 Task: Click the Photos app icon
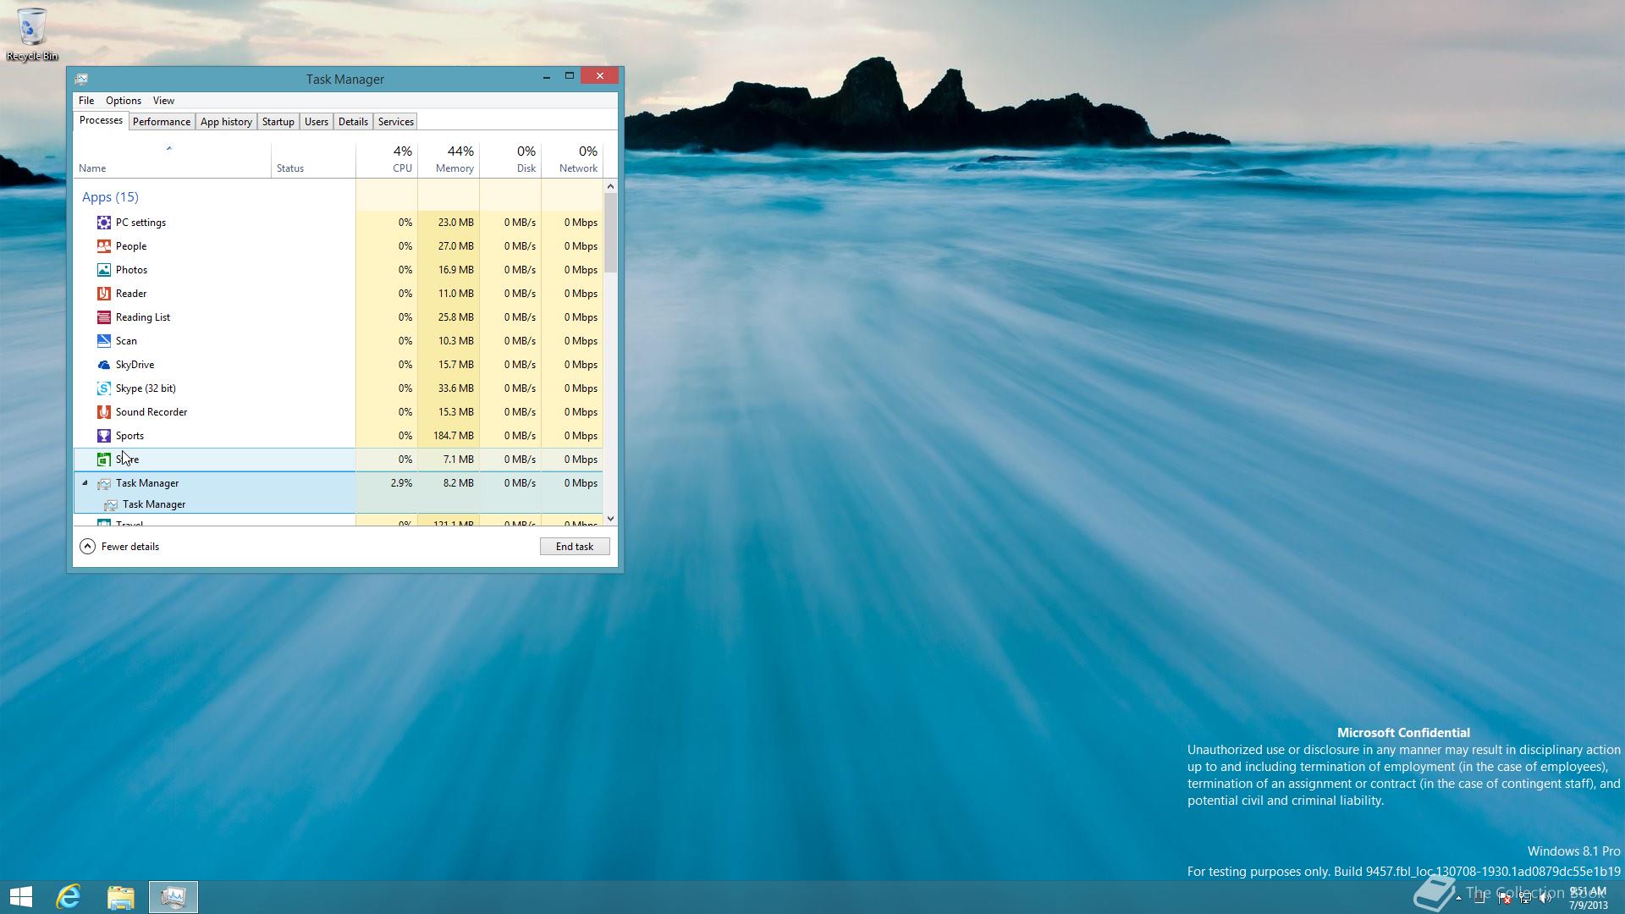[103, 270]
